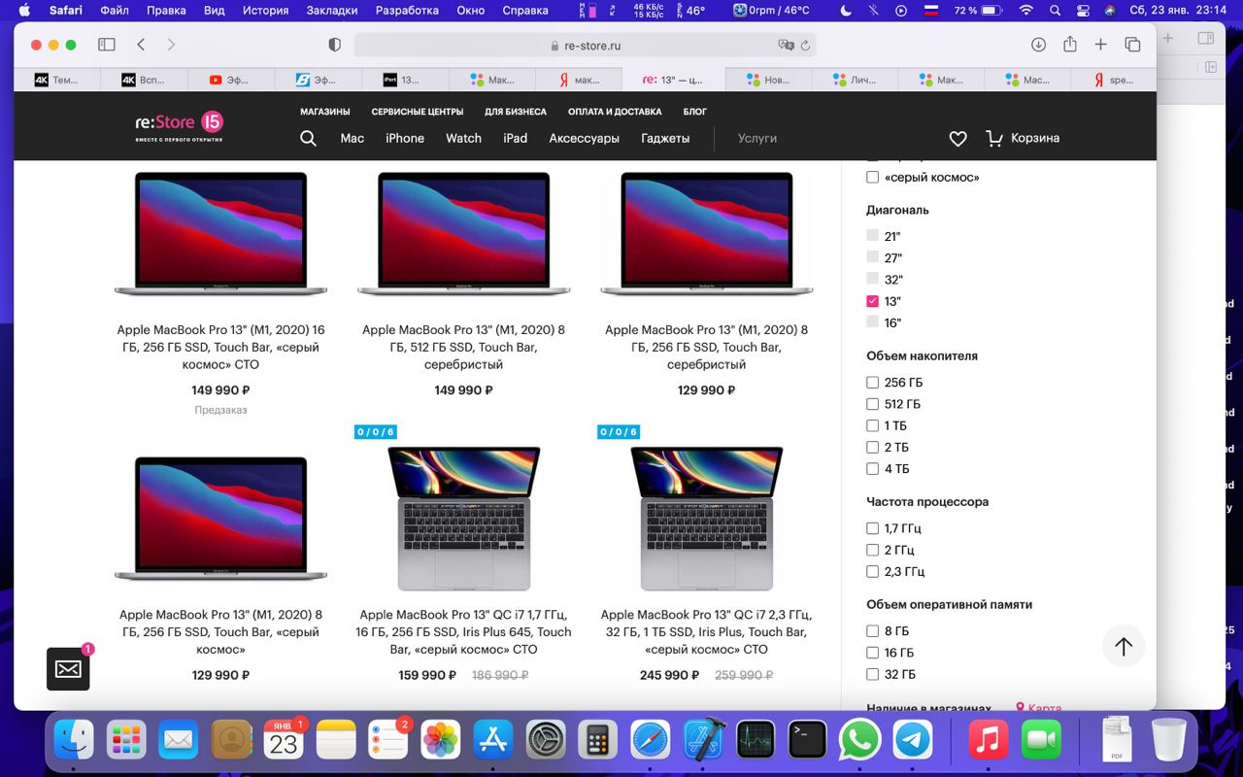This screenshot has height=777, width=1243.
Task: Click the Safari address bar re-store.ru
Action: [x=585, y=46]
